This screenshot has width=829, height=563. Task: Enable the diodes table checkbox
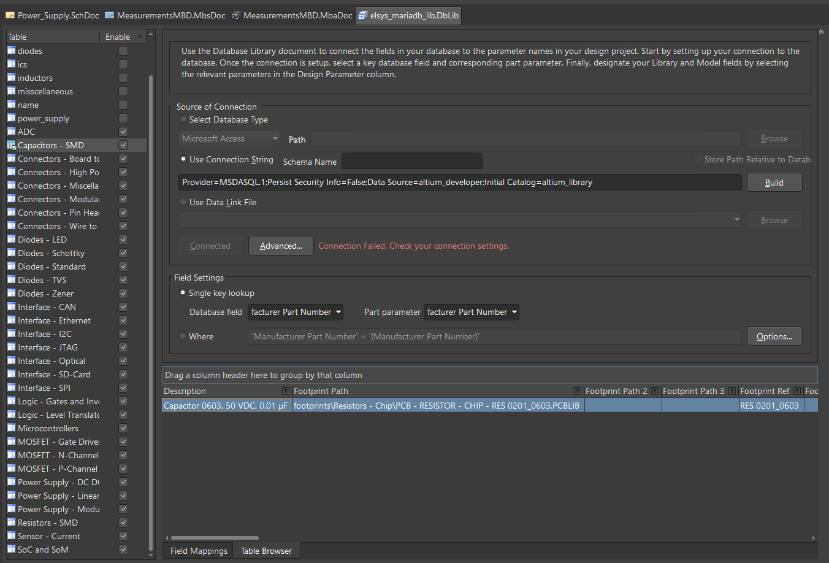click(x=123, y=51)
